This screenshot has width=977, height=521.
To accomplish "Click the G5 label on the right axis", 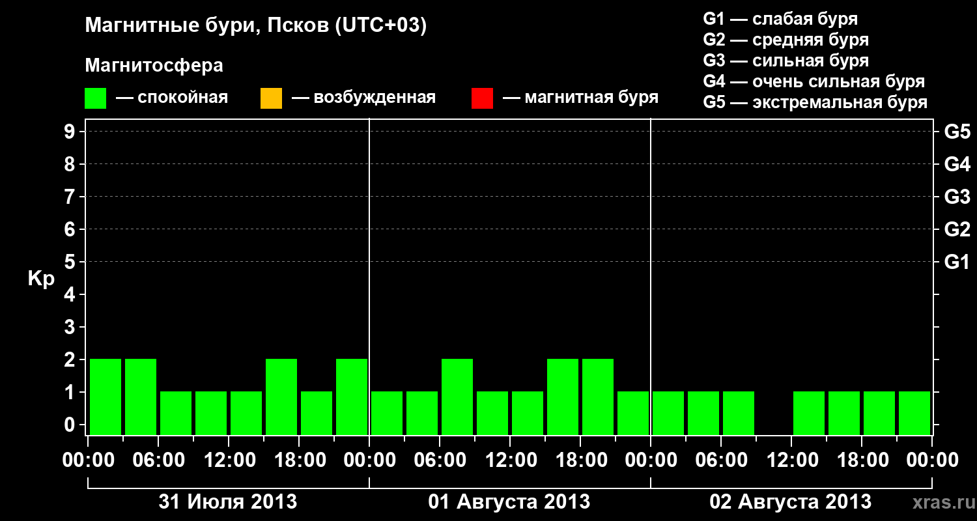I will [x=957, y=132].
